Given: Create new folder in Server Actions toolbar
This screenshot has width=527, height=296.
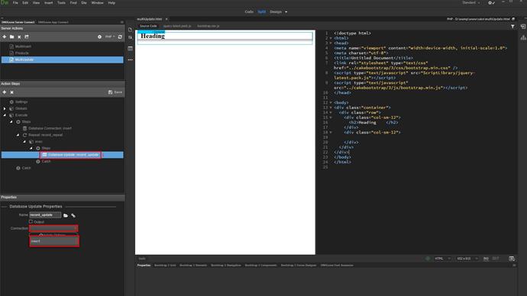Looking at the screenshot, I should click(11, 37).
